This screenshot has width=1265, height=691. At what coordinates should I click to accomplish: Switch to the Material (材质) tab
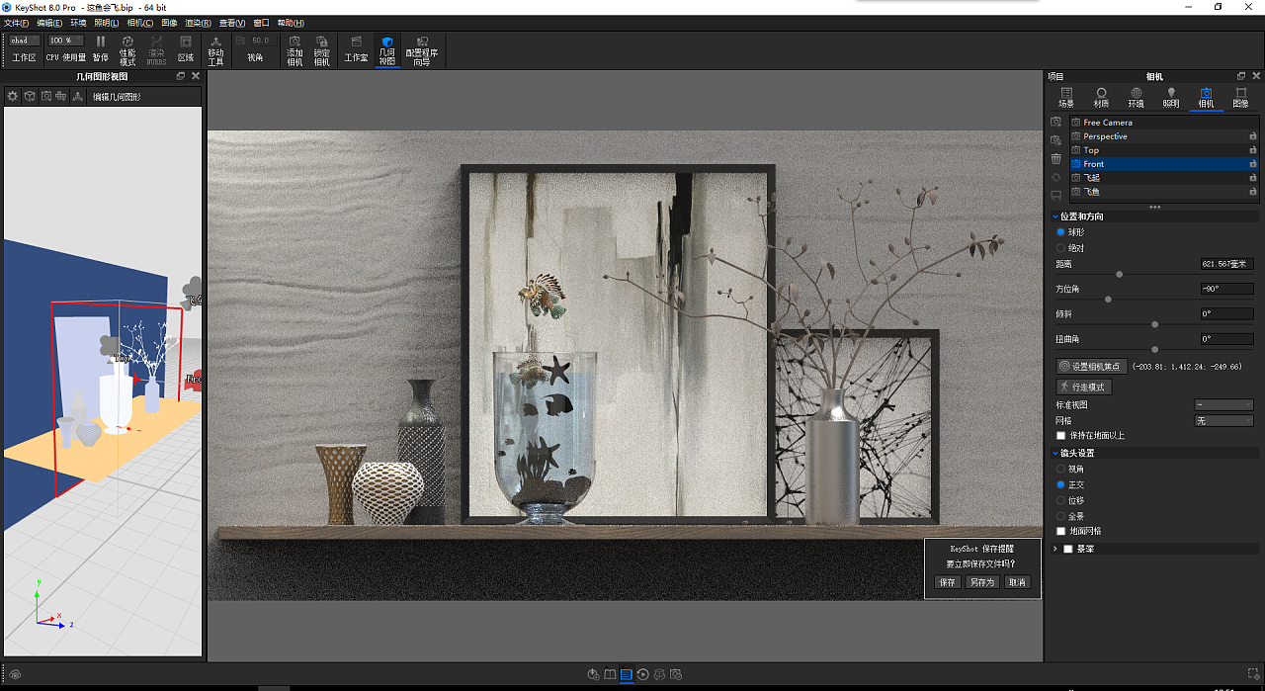coord(1101,97)
